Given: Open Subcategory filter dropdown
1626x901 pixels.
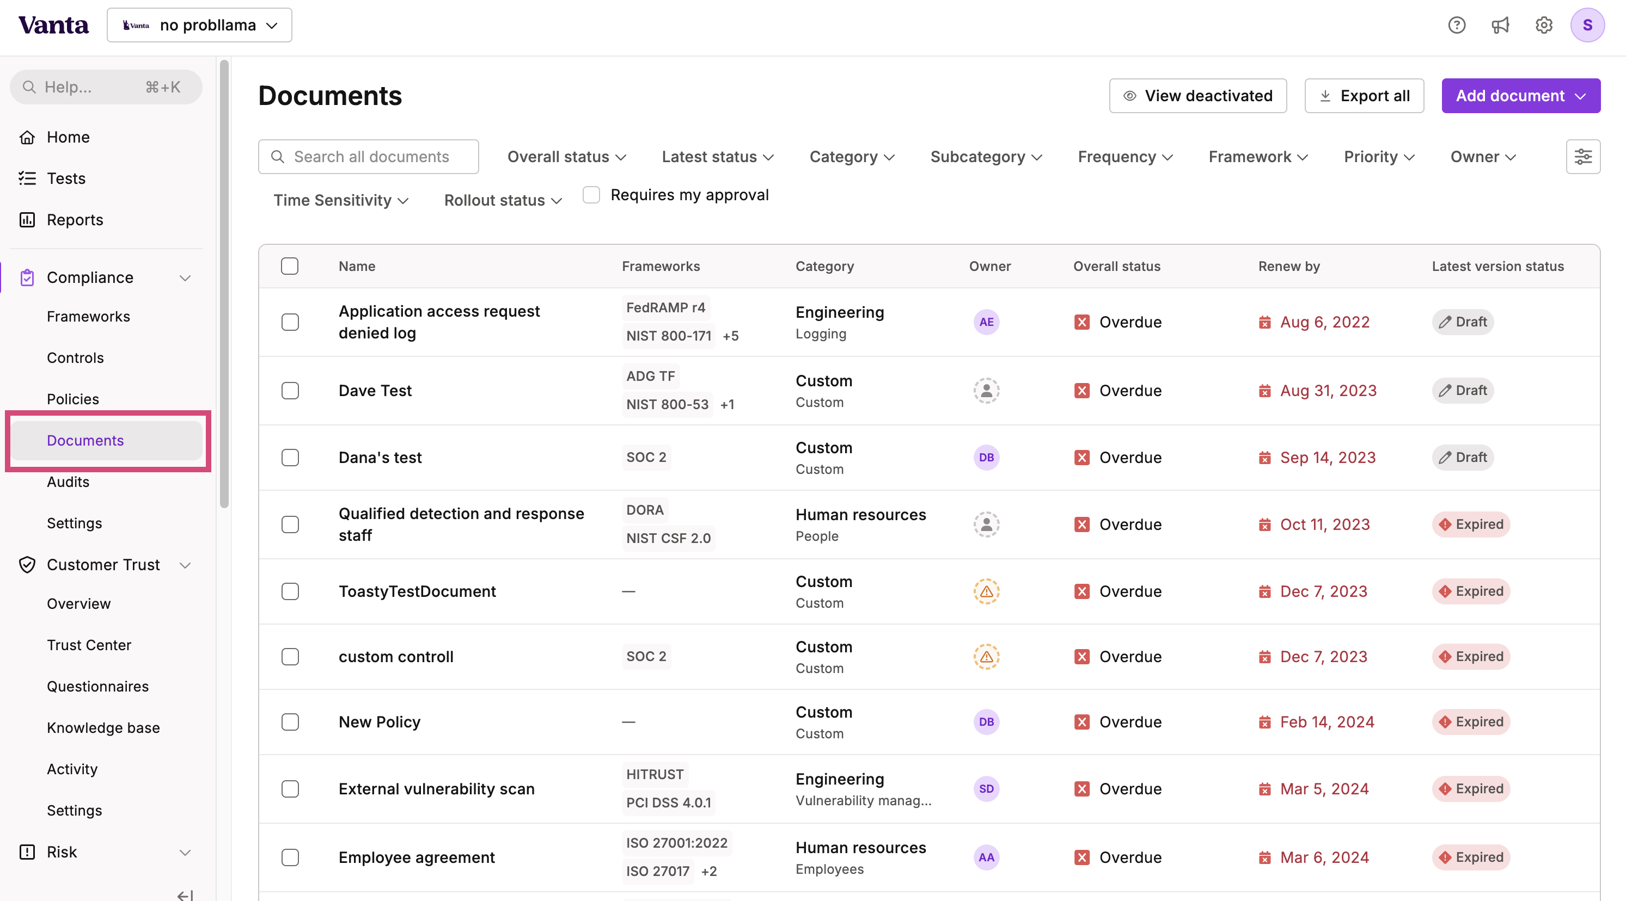Looking at the screenshot, I should (x=986, y=157).
